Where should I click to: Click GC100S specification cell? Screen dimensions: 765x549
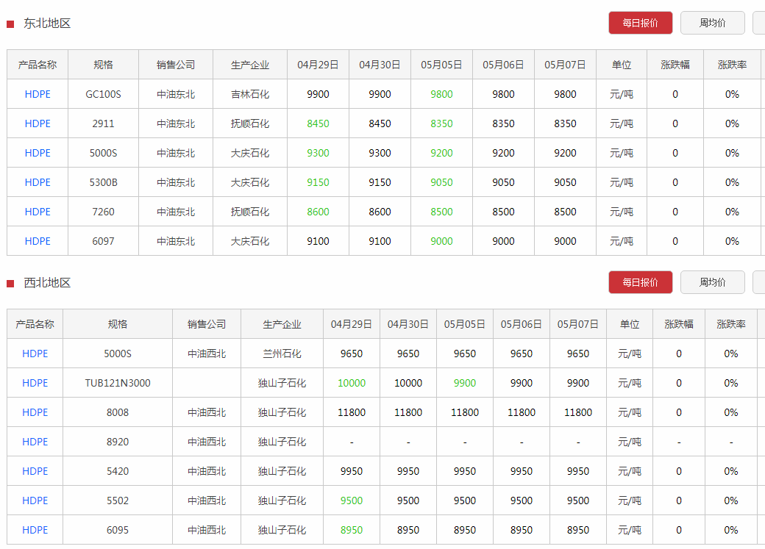point(104,94)
